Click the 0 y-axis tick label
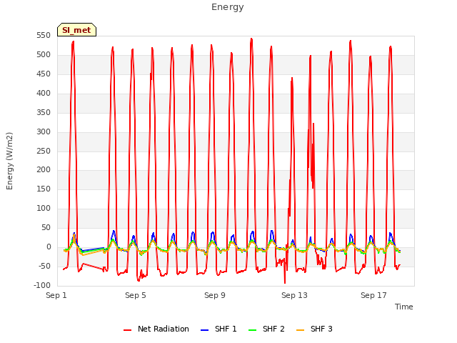The height and width of the screenshot is (343, 457). tap(49, 247)
